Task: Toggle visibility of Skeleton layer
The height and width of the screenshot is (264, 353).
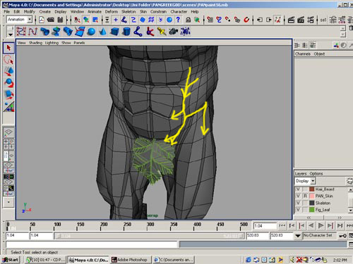Action: (x=298, y=203)
